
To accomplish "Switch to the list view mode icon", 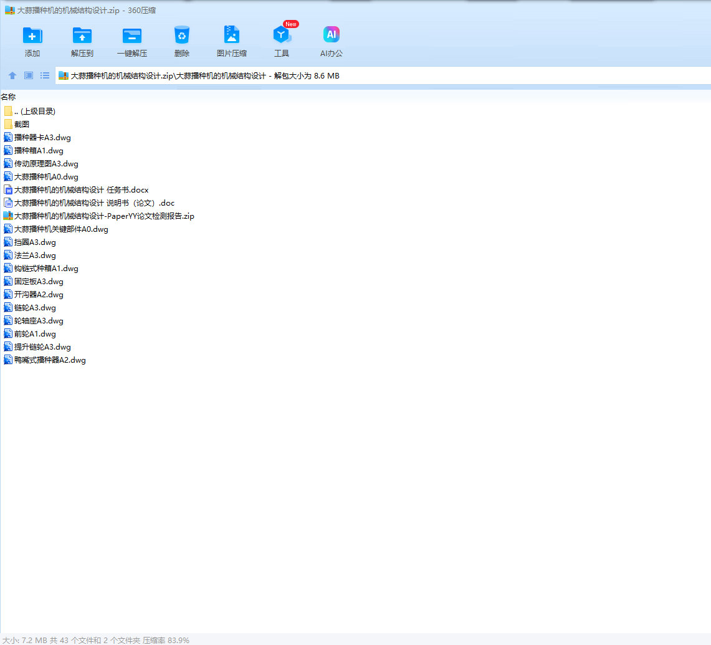I will pos(45,75).
